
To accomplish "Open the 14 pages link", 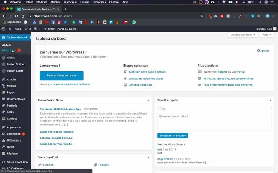I will 104,165.
